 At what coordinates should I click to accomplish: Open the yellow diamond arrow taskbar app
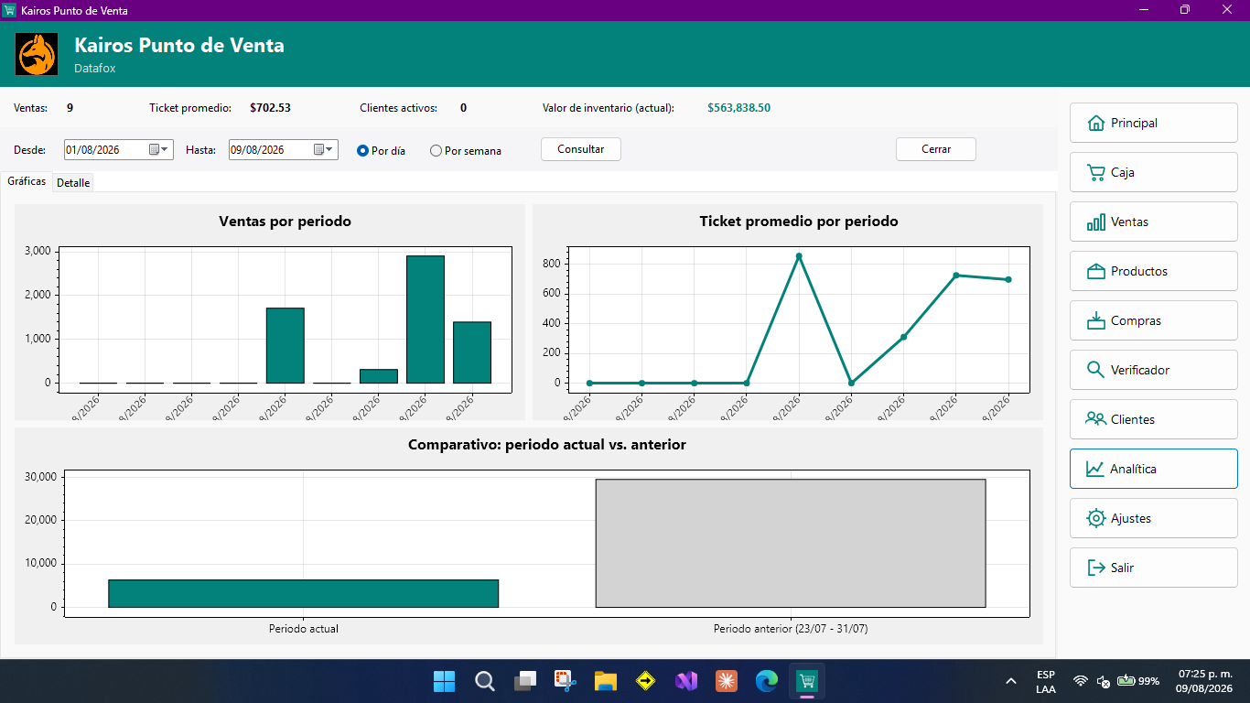(646, 681)
